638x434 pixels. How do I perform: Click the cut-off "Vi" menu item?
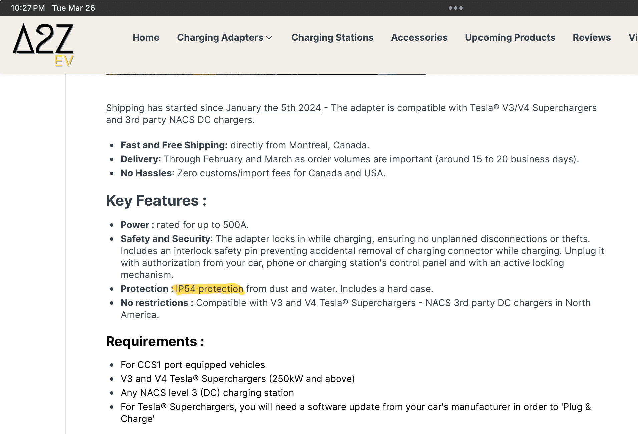633,38
